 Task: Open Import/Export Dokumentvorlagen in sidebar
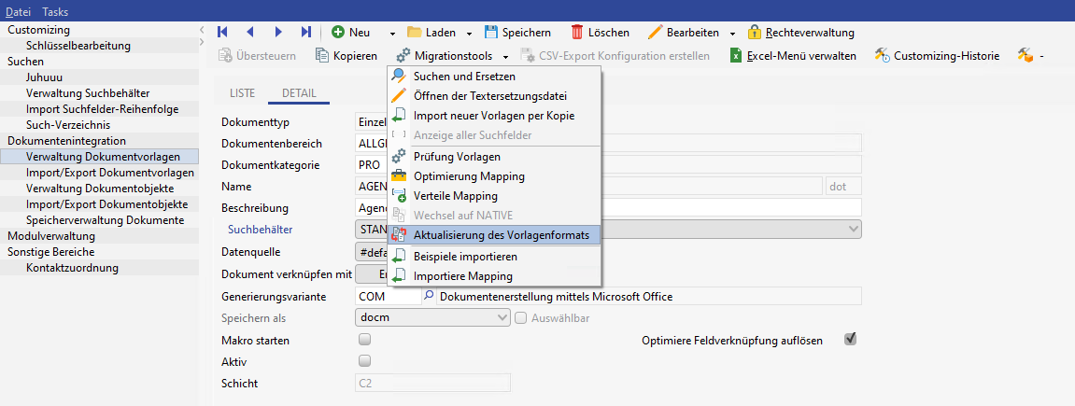coord(110,173)
